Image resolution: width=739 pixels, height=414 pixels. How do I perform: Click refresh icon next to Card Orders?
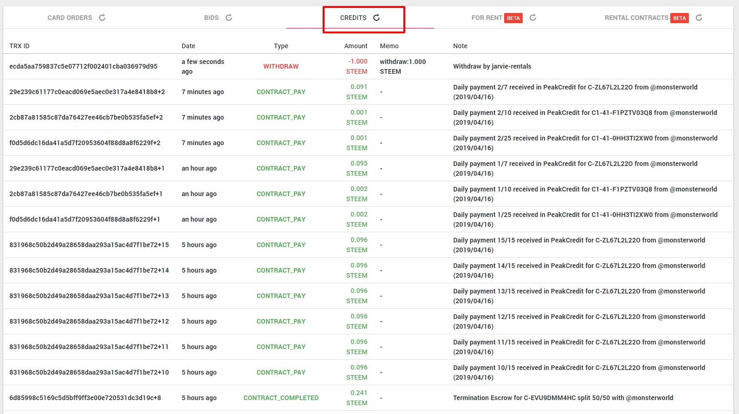[102, 18]
